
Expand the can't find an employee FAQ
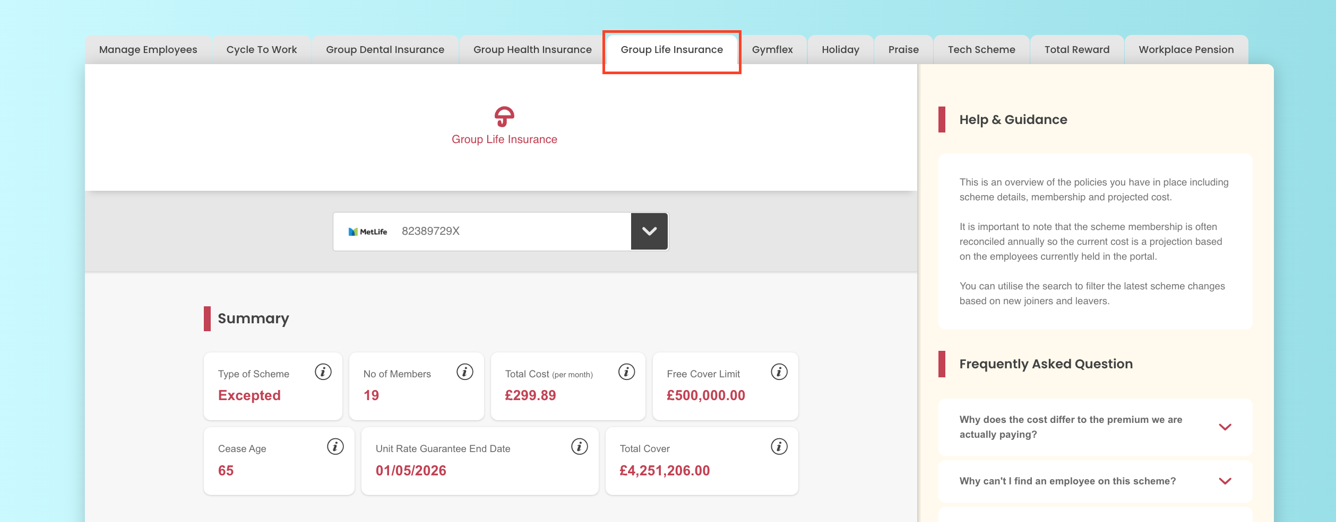tap(1225, 481)
